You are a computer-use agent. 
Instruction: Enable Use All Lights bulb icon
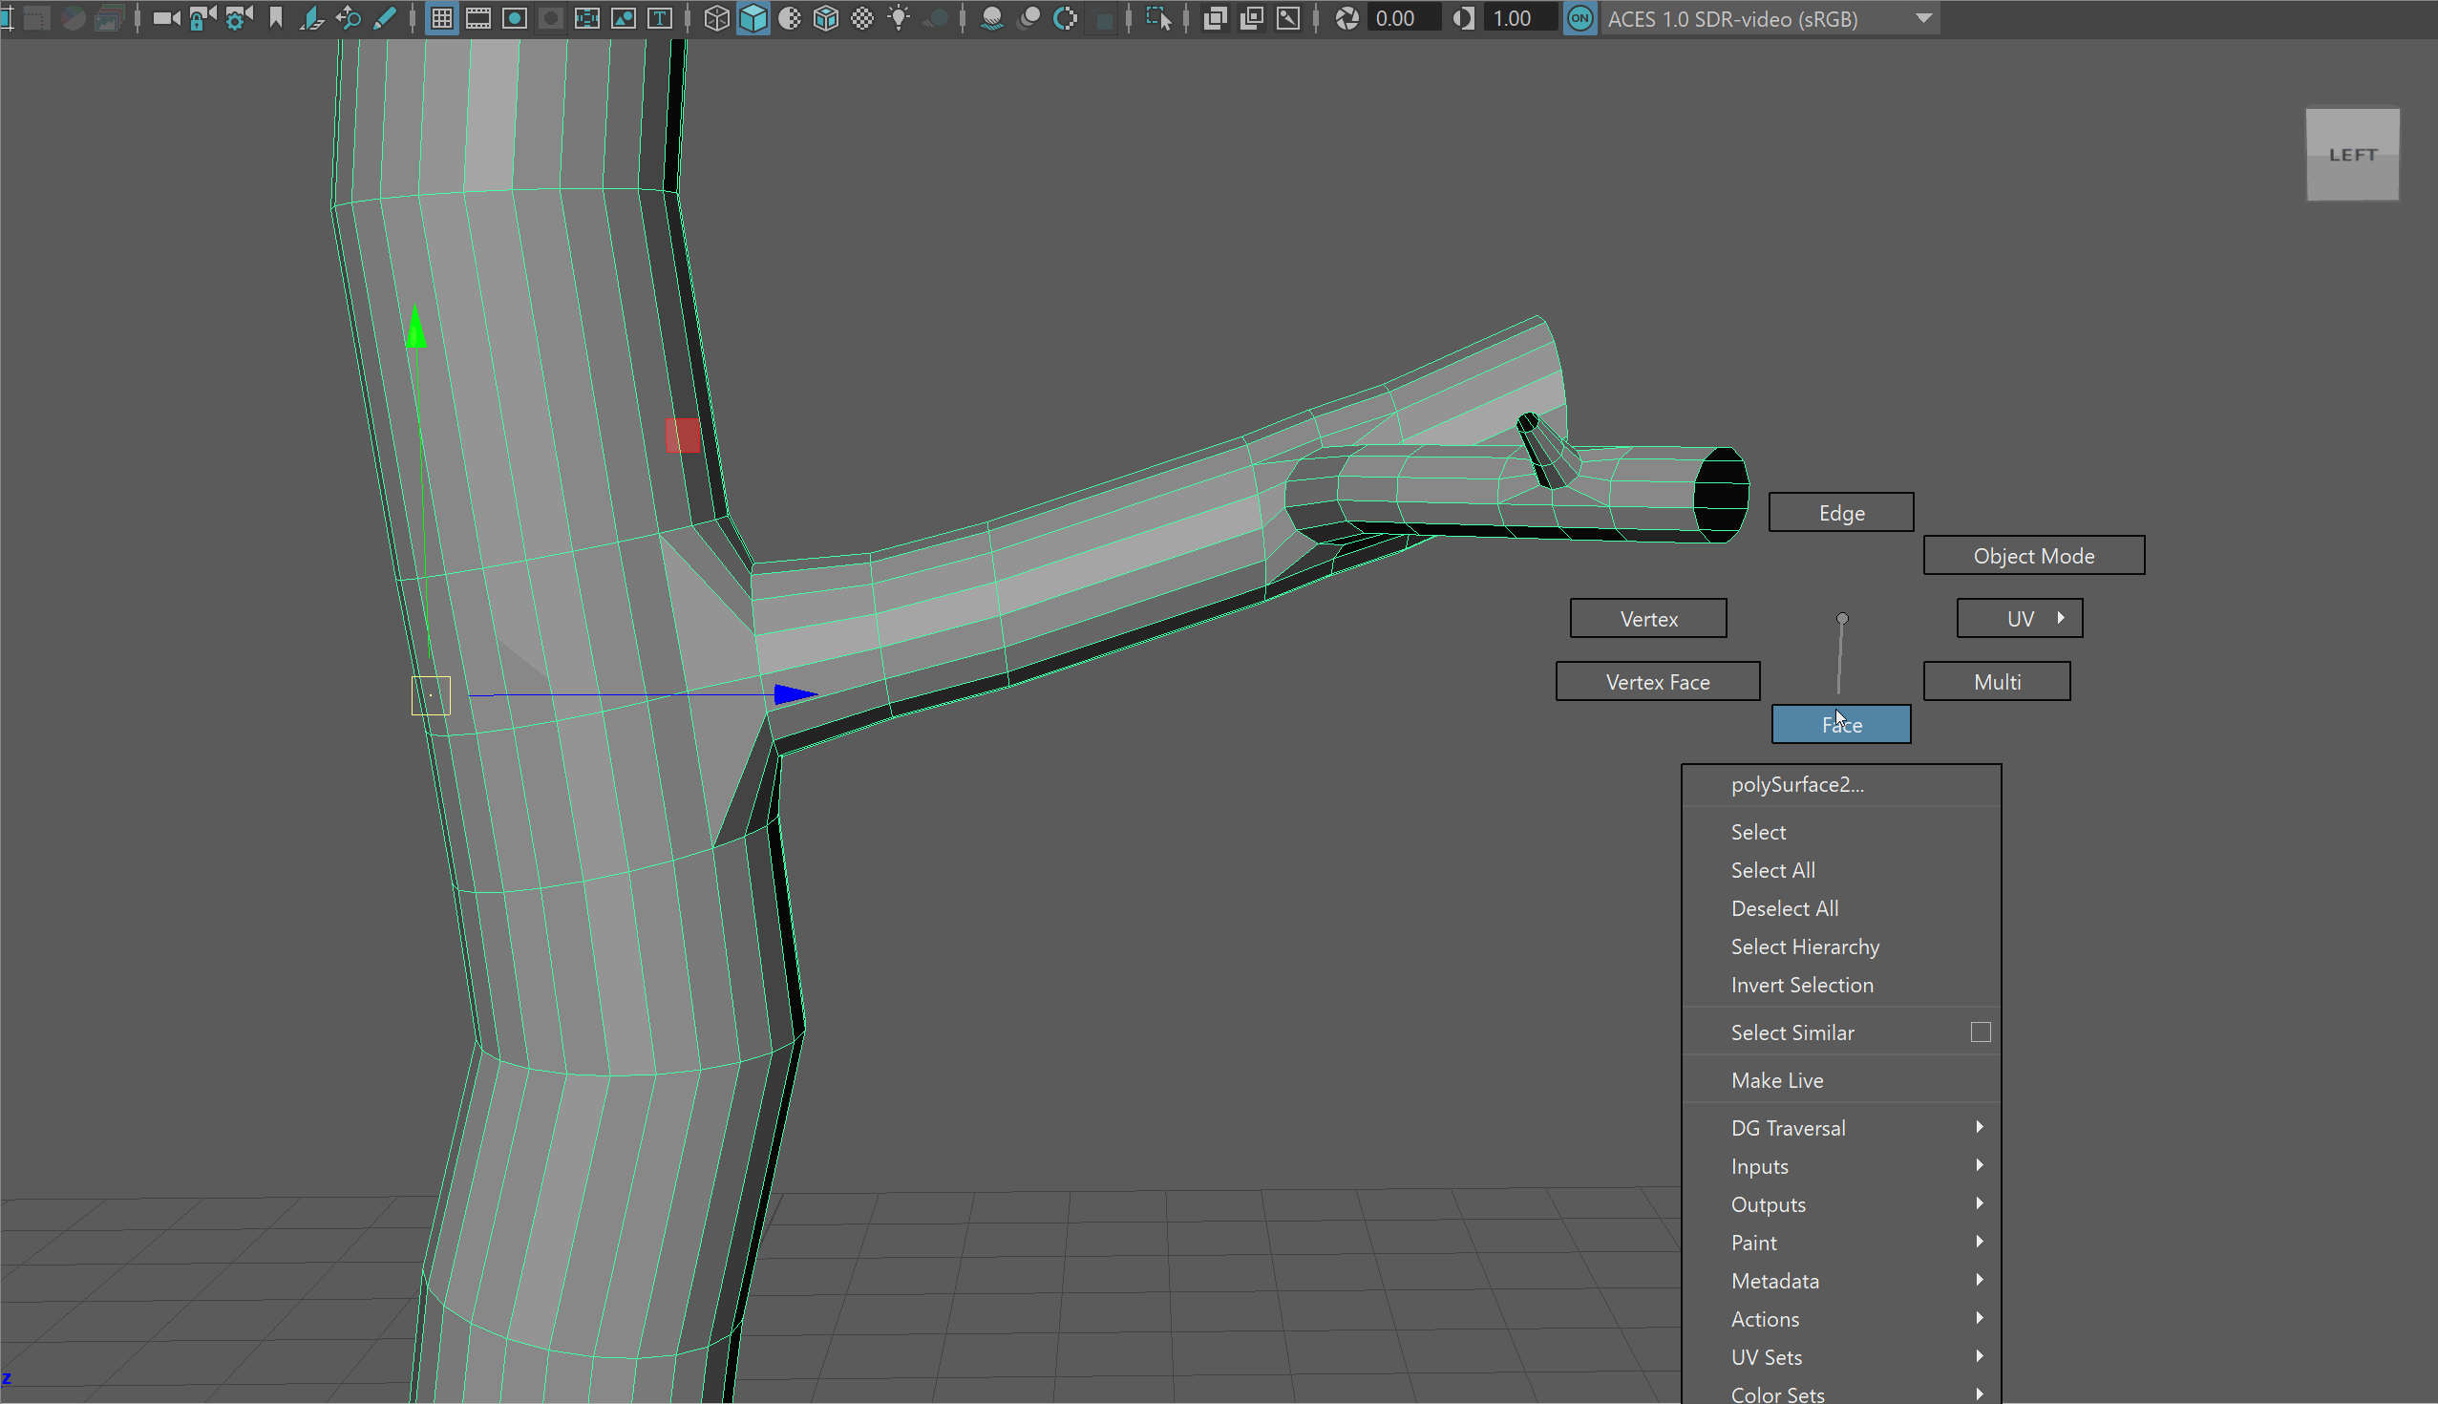coord(899,18)
